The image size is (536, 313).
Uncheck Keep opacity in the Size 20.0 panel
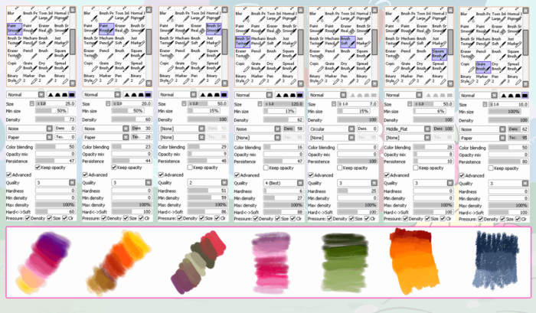pos(114,168)
